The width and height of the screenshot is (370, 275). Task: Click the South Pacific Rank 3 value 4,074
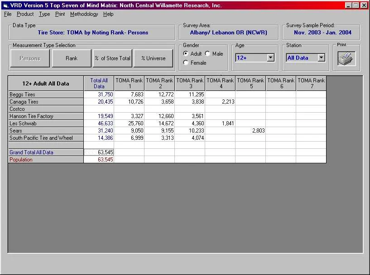(x=190, y=138)
